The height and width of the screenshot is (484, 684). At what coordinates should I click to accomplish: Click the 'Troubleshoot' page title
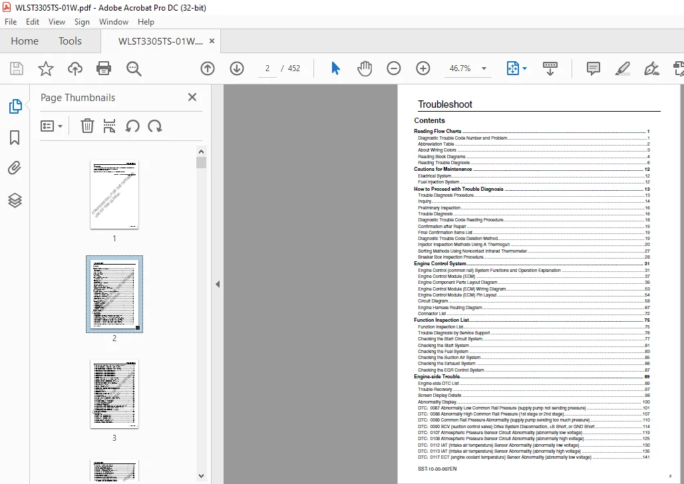tap(445, 104)
